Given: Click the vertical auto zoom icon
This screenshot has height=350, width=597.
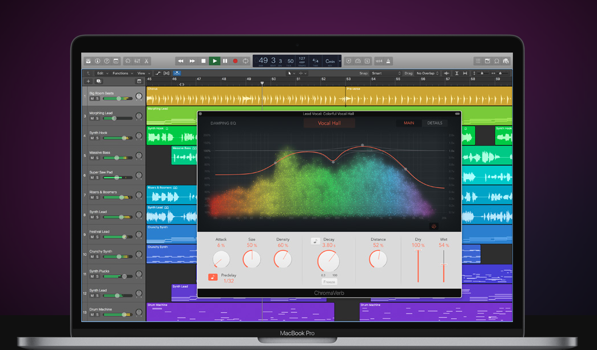Looking at the screenshot, I should [456, 73].
